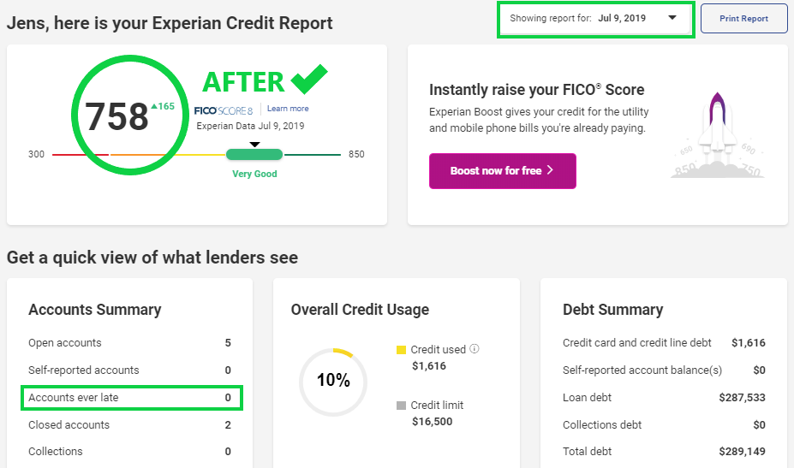Click the Collections debt row

tap(664, 425)
